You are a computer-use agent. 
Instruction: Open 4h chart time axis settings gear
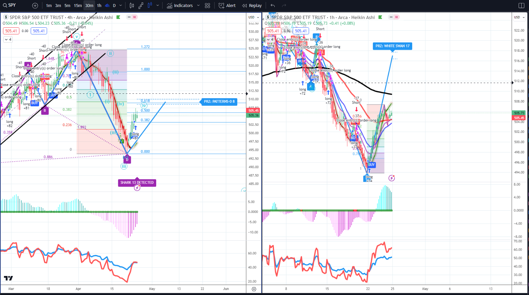click(254, 289)
